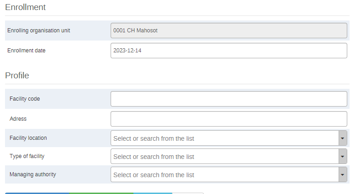Expand the Type of facility dropdown arrow
Viewport: 355px width, 194px height.
pos(343,156)
